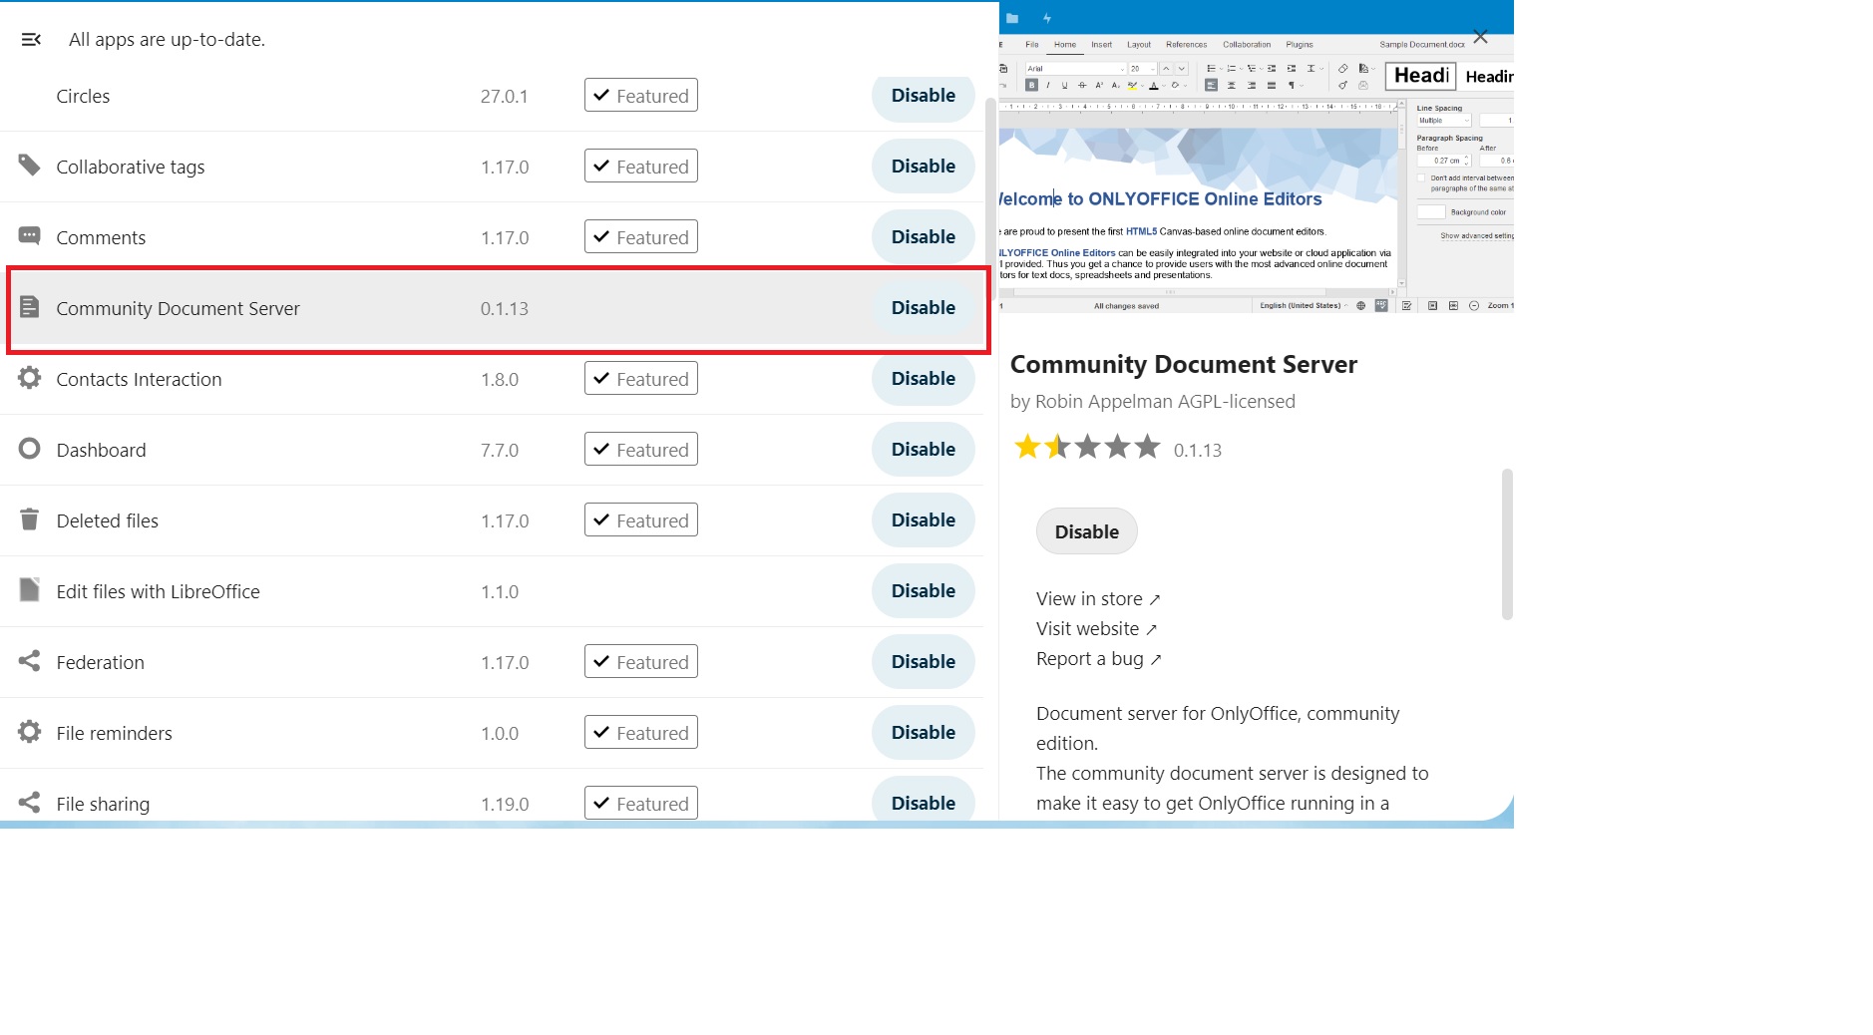1873x1035 pixels.
Task: Select Community Document Server app name in list
Action: (178, 309)
